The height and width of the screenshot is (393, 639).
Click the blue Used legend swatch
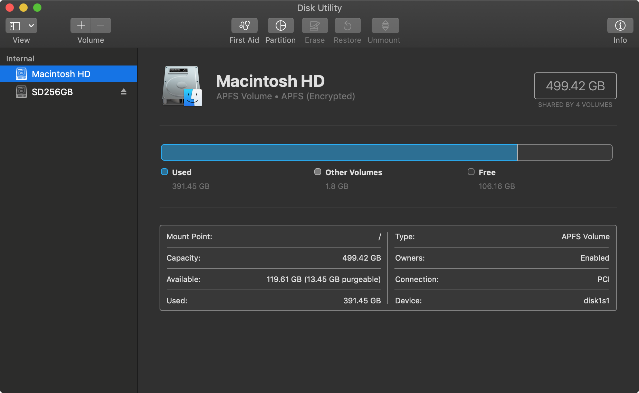click(164, 172)
